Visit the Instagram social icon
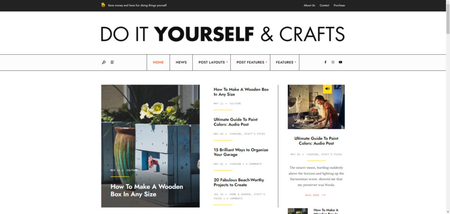This screenshot has height=214, width=450. [x=332, y=62]
